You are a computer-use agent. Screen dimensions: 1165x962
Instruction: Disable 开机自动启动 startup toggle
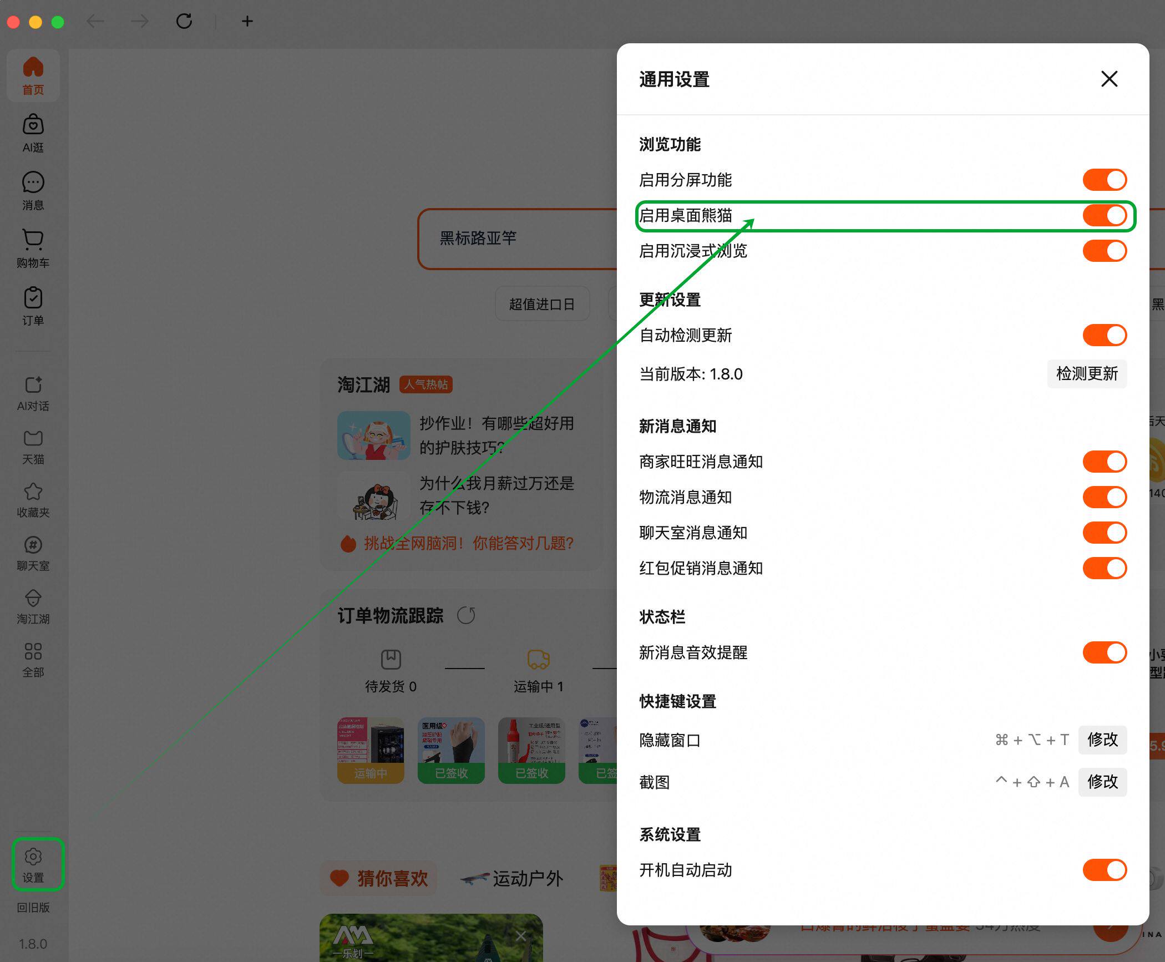click(1104, 870)
